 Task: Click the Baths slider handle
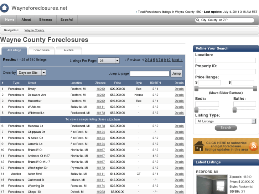(234, 110)
